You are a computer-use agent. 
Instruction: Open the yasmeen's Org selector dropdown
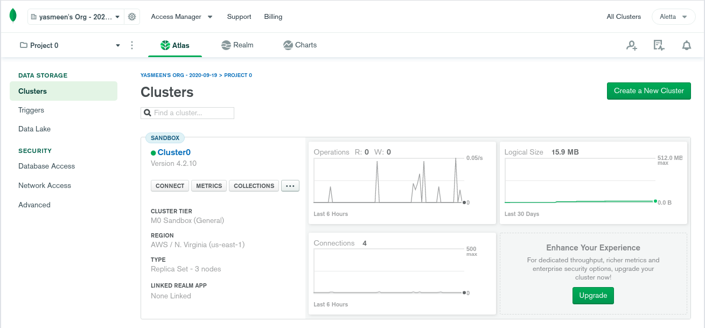coord(75,17)
